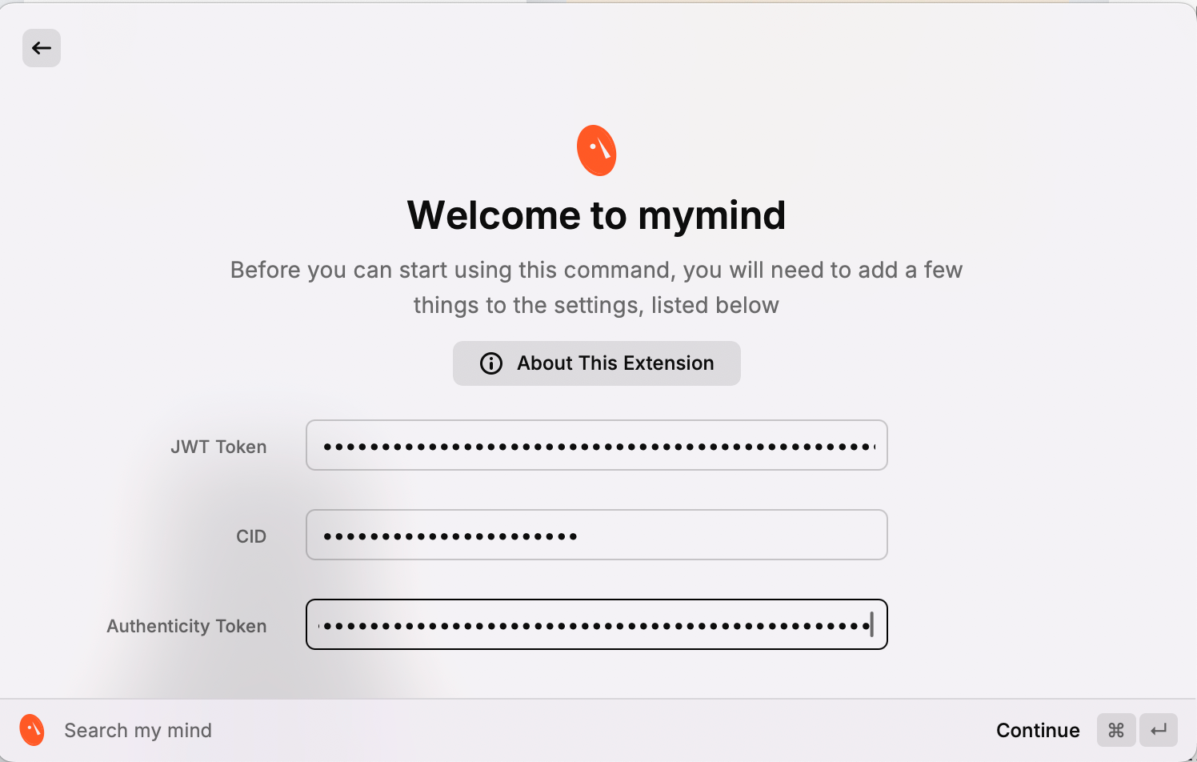
Task: Click the info icon on About This Extension
Action: click(490, 363)
